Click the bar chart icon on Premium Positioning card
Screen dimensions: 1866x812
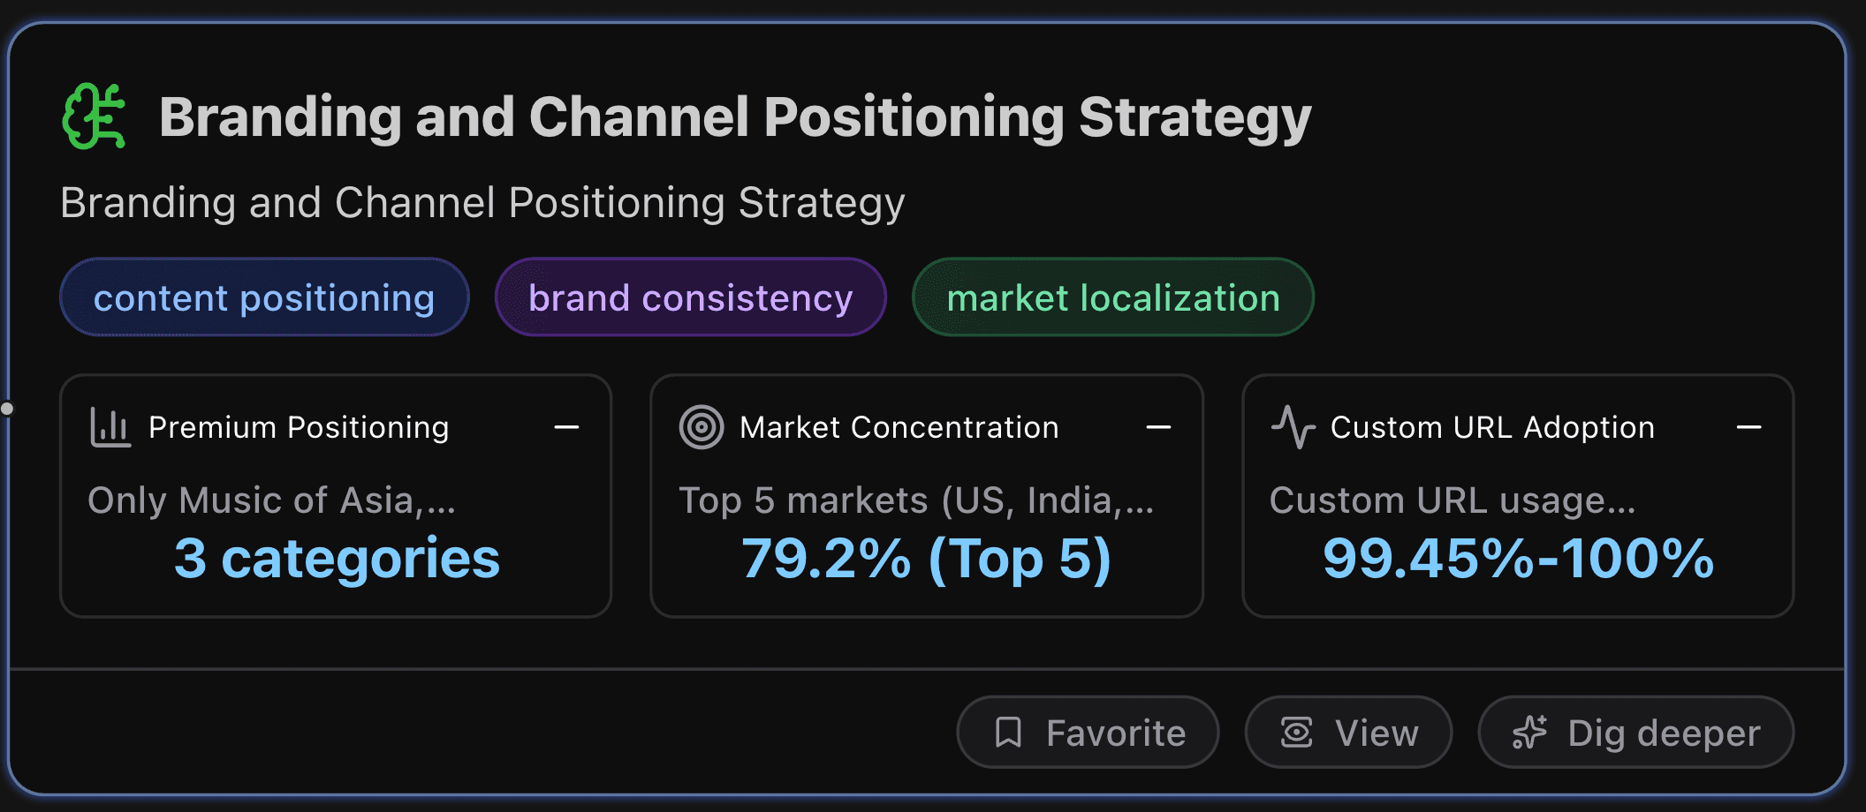[x=110, y=427]
